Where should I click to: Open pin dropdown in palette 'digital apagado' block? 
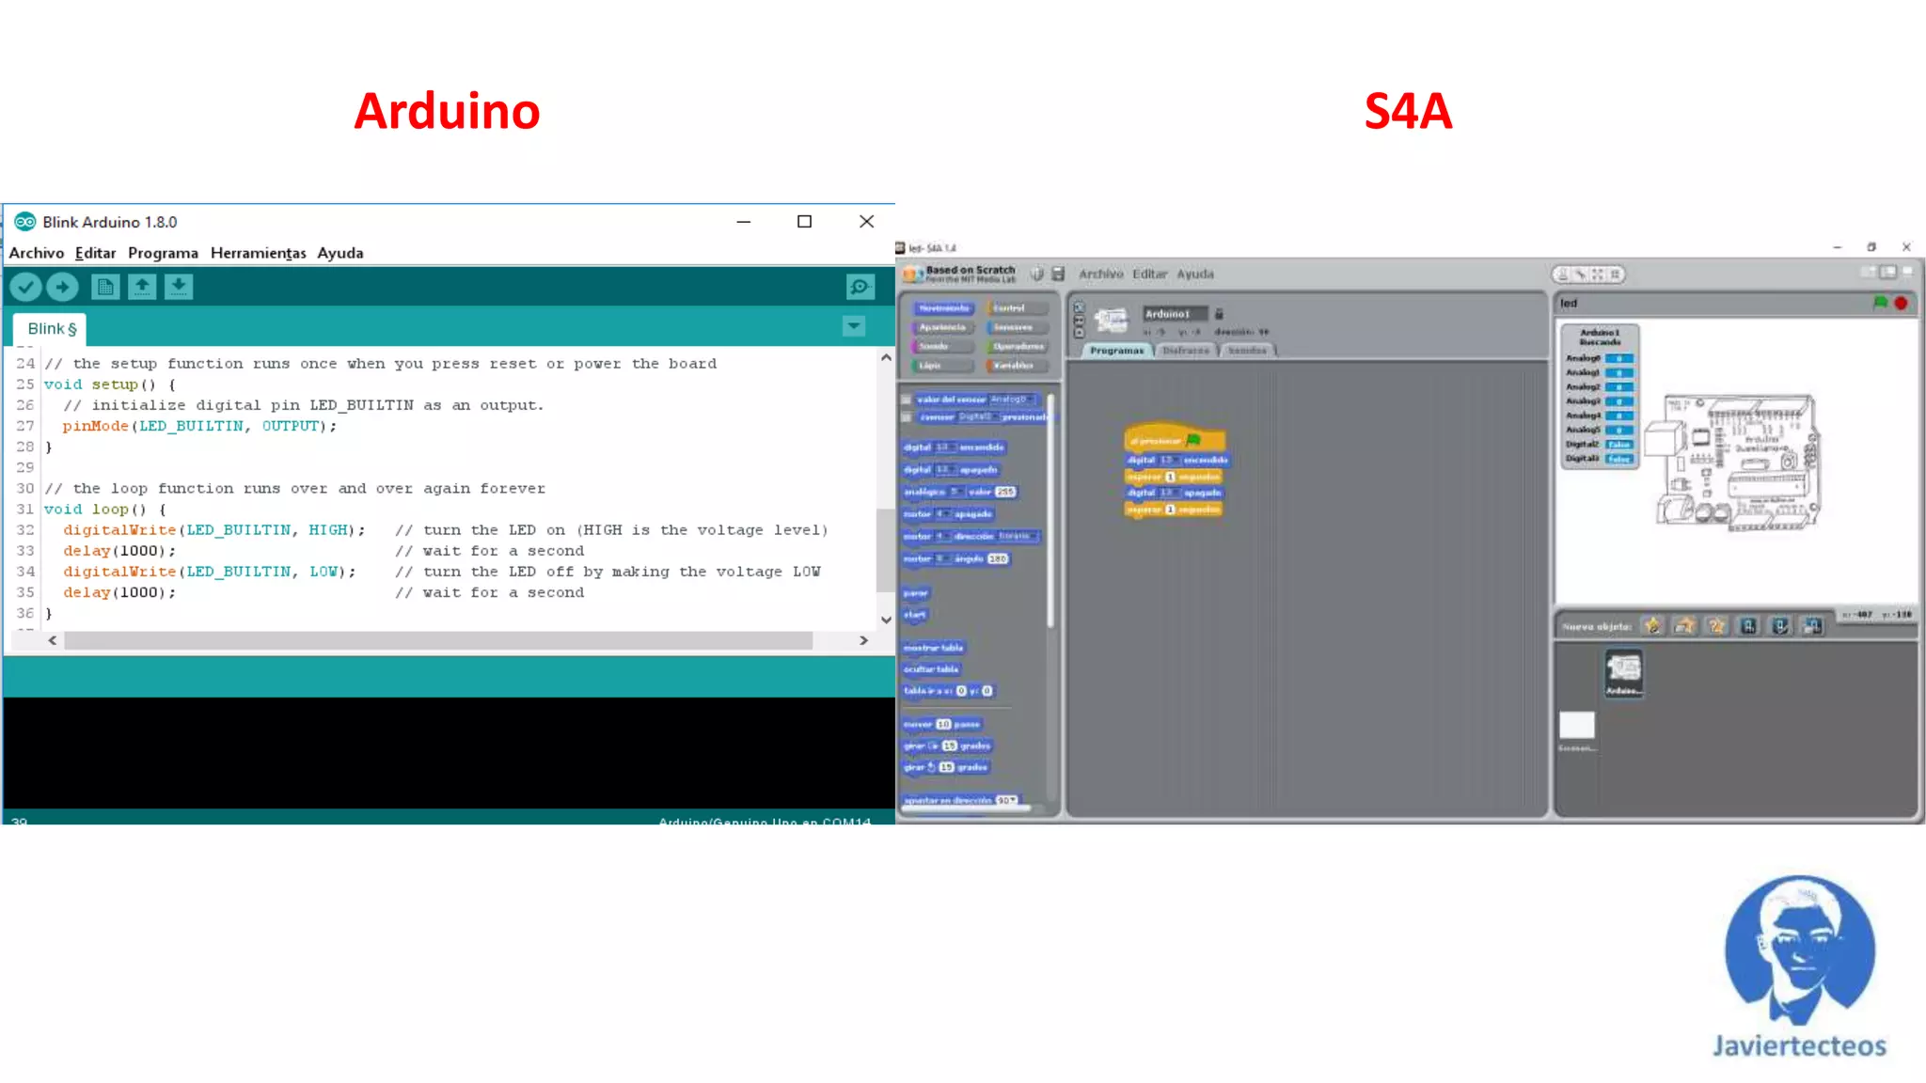(945, 470)
